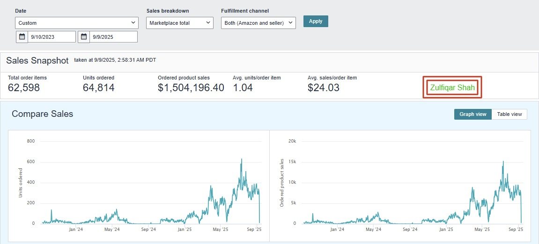The image size is (539, 244).
Task: Open the Sales breakdown dropdown
Action: click(x=180, y=23)
